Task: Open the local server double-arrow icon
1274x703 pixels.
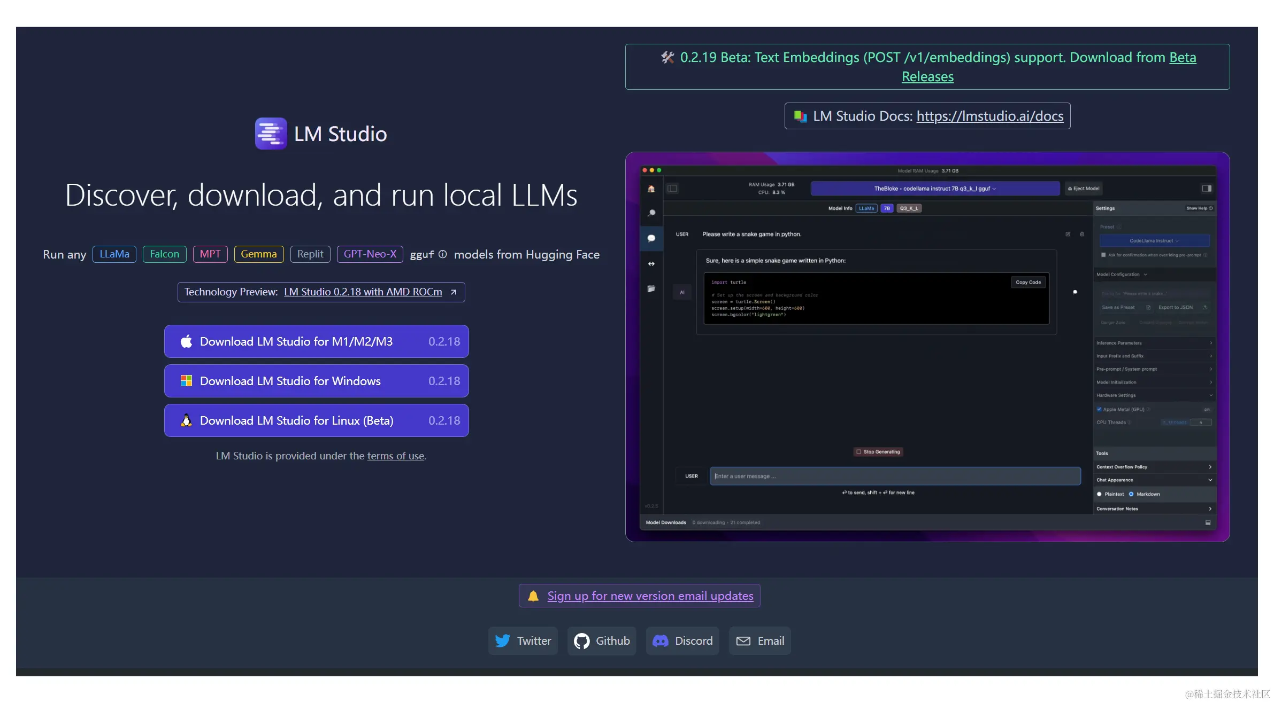Action: pos(651,264)
